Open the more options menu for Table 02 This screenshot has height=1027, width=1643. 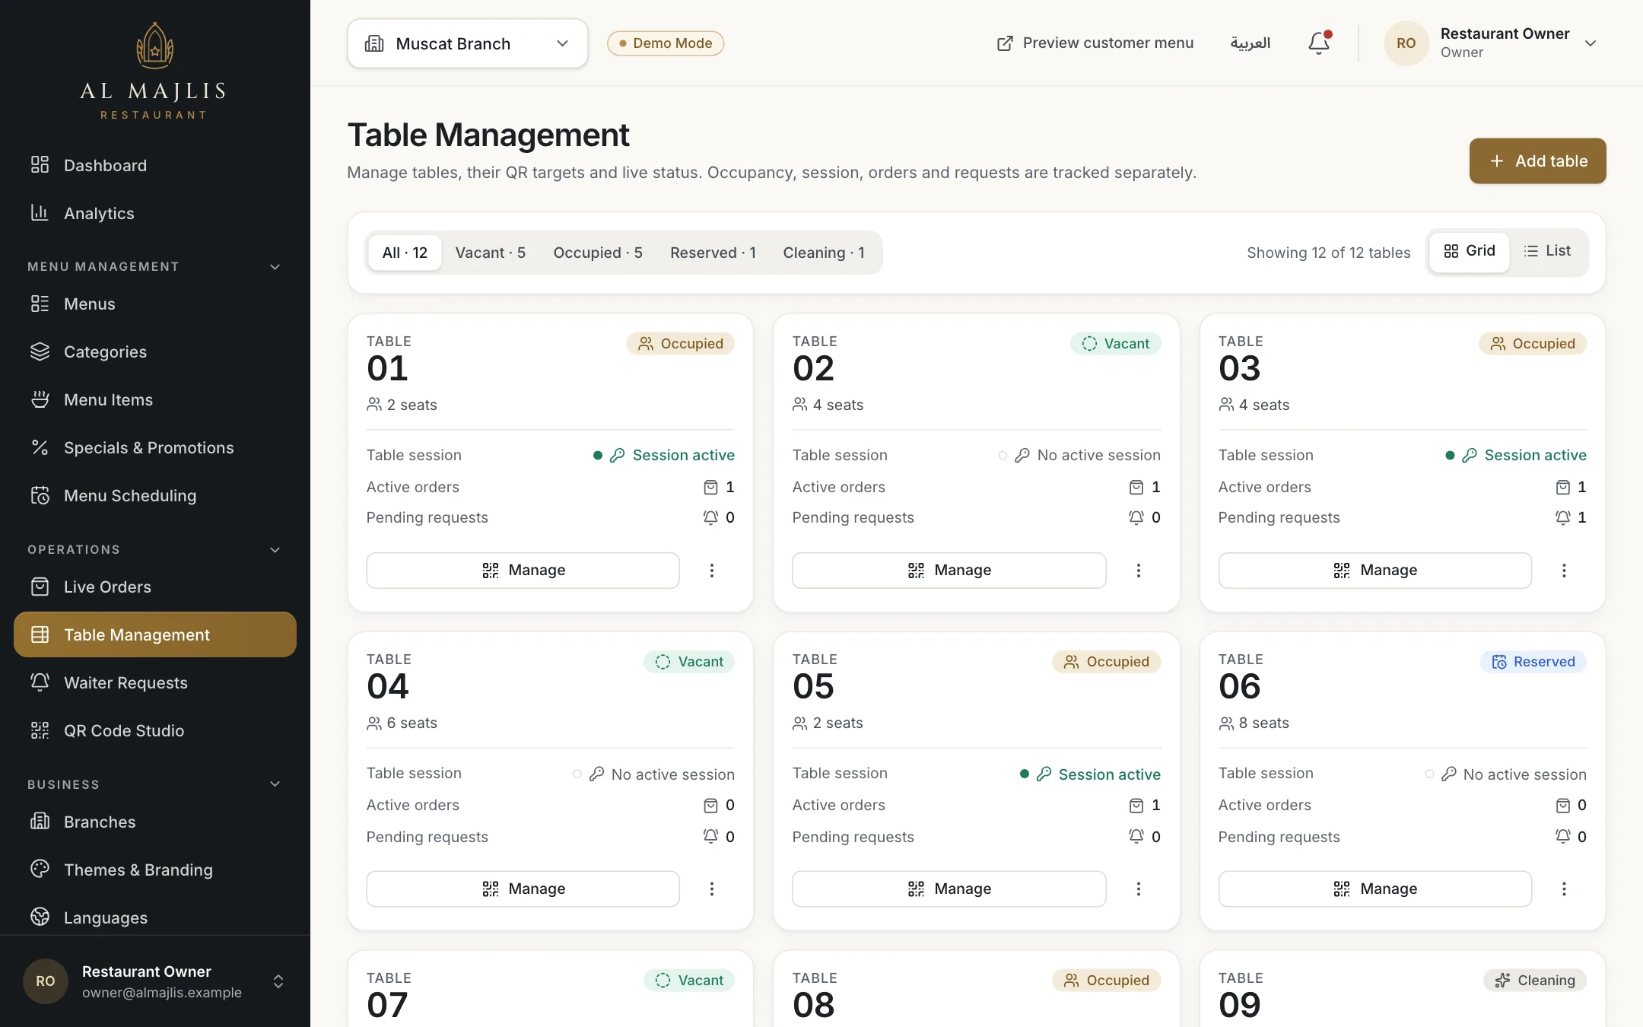tap(1138, 571)
